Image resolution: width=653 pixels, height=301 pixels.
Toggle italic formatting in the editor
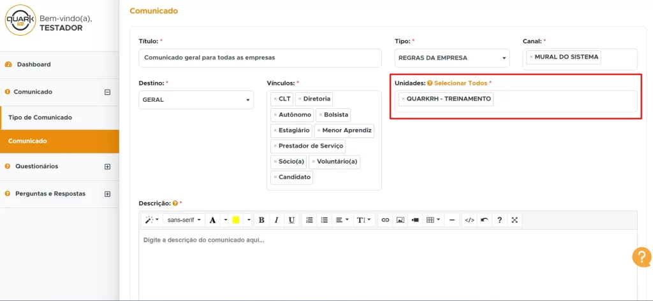[x=276, y=220]
